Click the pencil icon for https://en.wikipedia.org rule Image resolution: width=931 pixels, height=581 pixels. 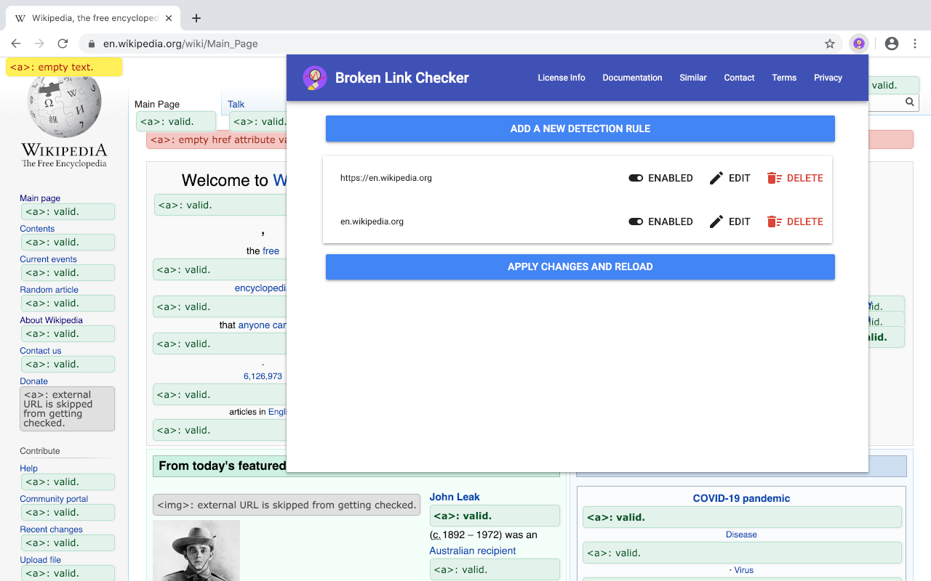click(716, 178)
